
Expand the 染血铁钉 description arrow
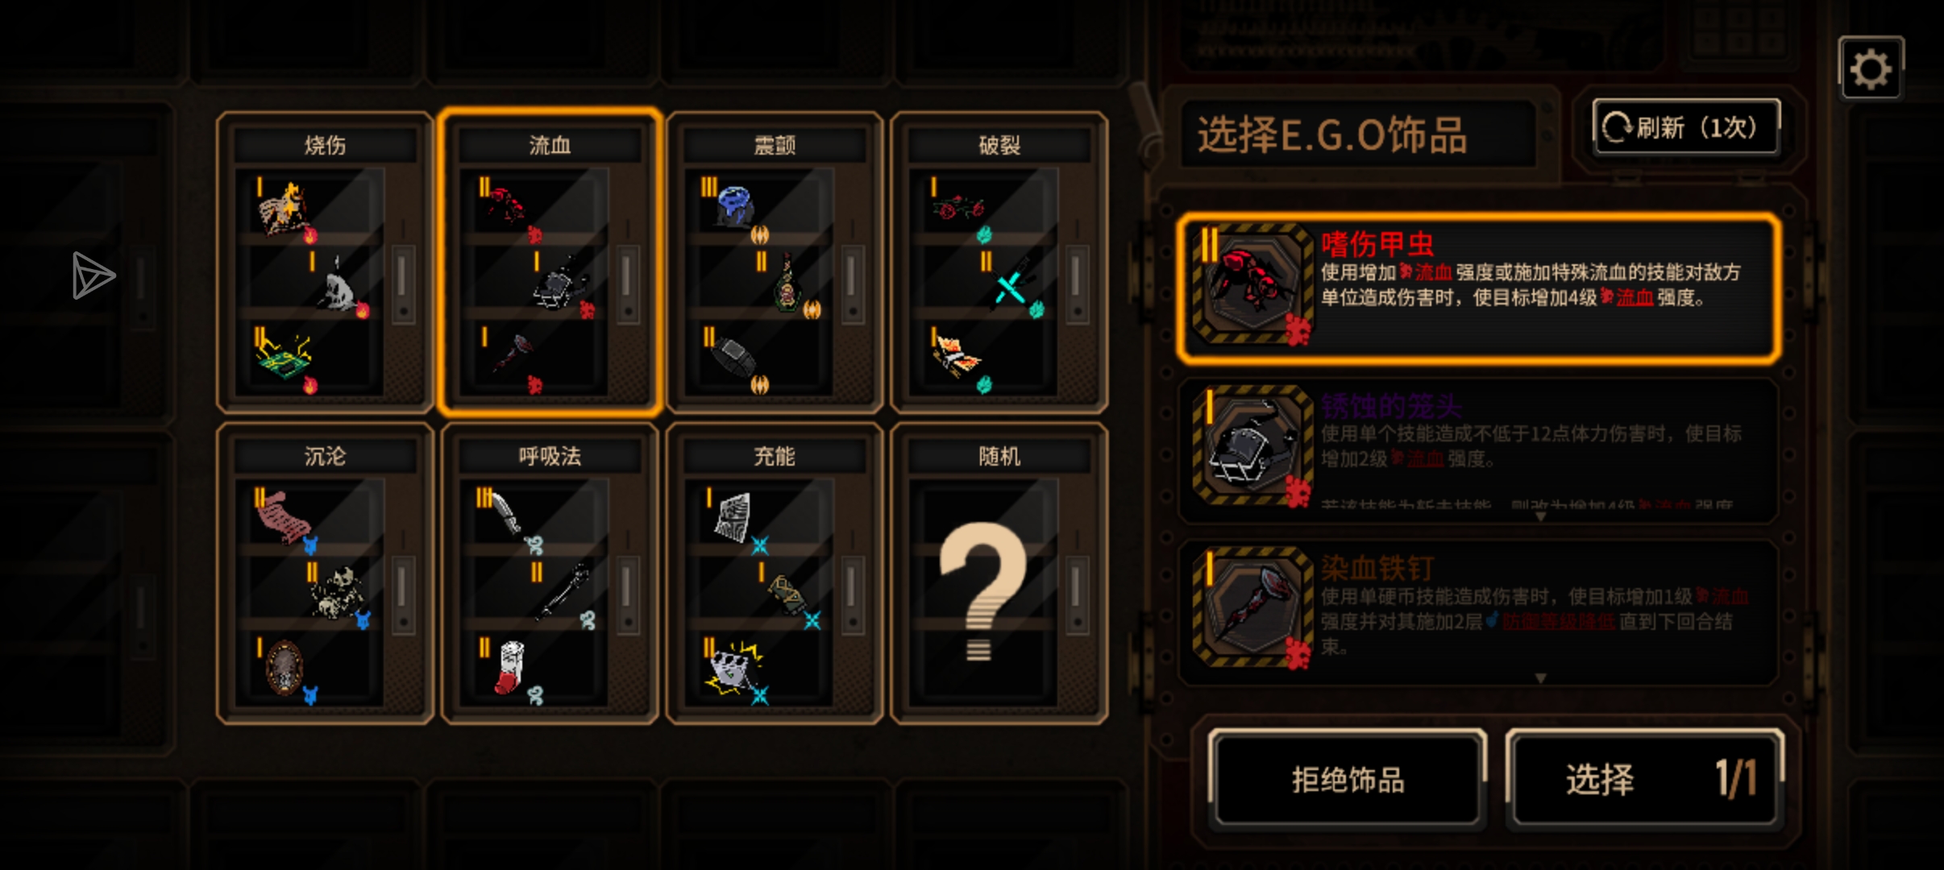(1540, 678)
